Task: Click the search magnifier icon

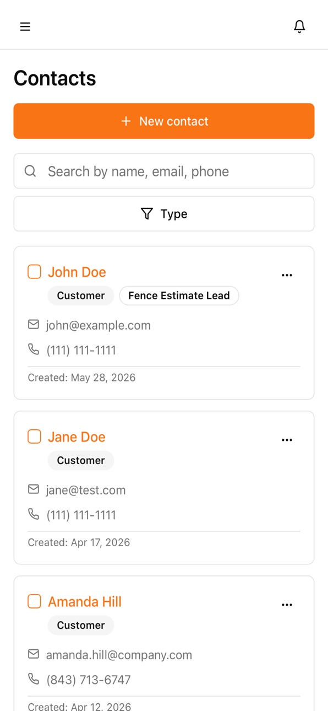Action: [30, 171]
